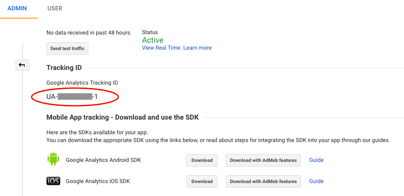404x196 pixels.
Task: Click the iOS logo icon
Action: coord(53,181)
